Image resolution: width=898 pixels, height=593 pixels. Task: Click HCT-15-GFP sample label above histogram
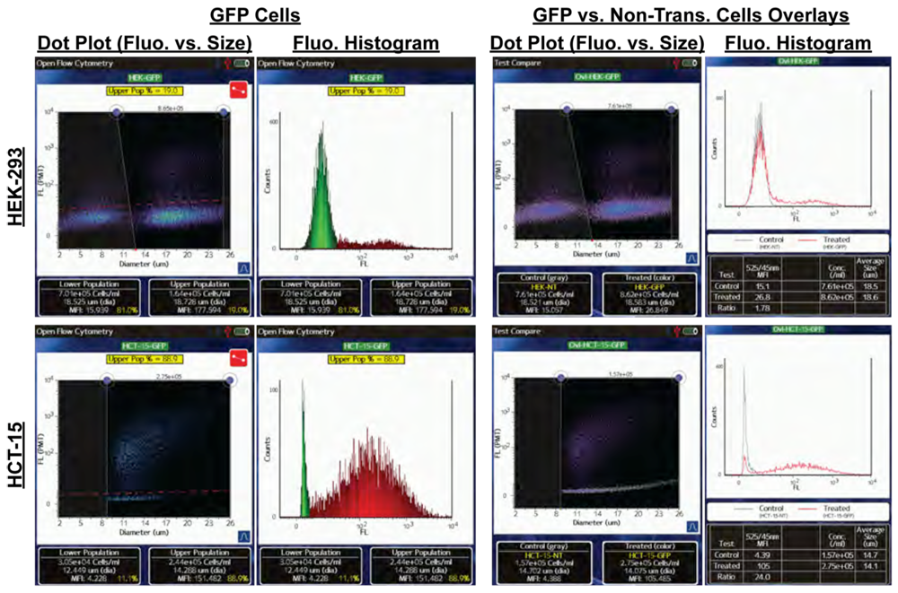(x=366, y=345)
